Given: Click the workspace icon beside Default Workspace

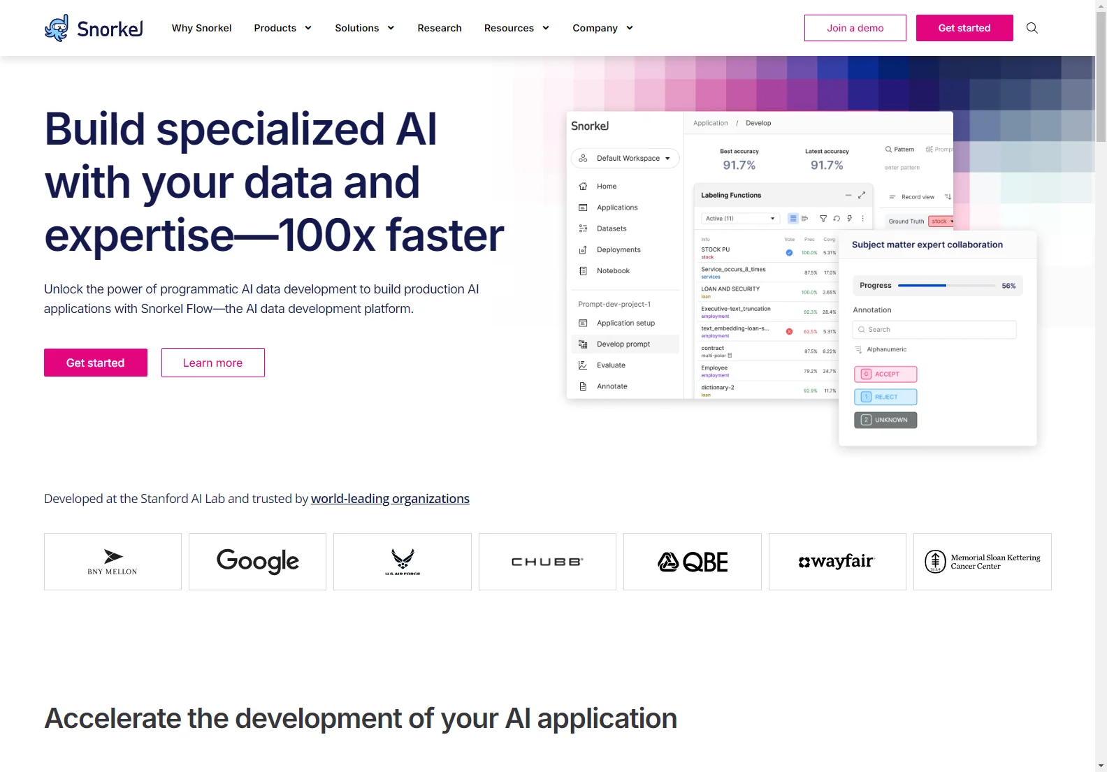Looking at the screenshot, I should (583, 158).
